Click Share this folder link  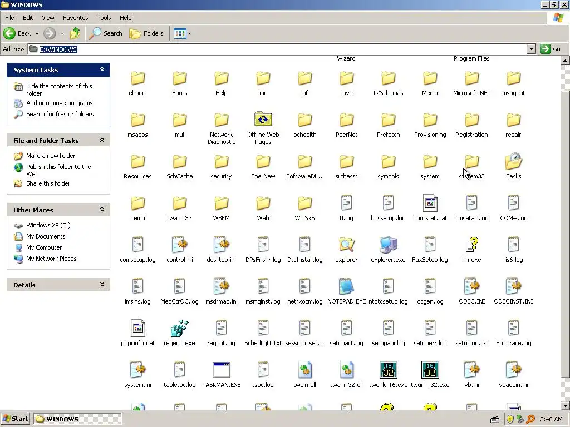coord(48,183)
